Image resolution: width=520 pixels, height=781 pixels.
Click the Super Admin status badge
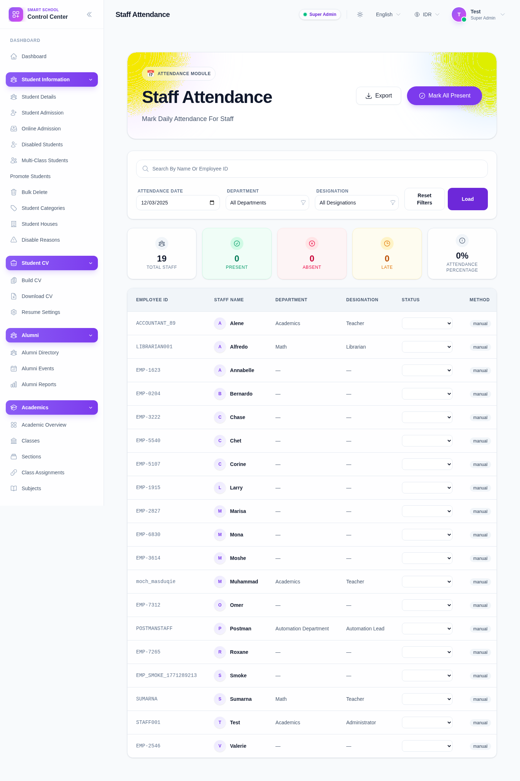tap(320, 14)
